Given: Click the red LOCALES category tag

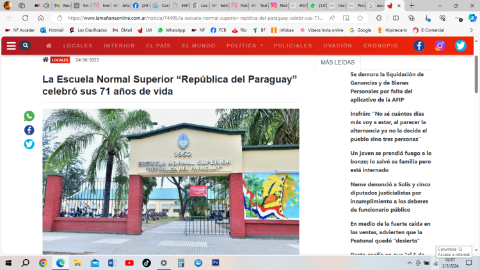Looking at the screenshot, I should coord(60,60).
